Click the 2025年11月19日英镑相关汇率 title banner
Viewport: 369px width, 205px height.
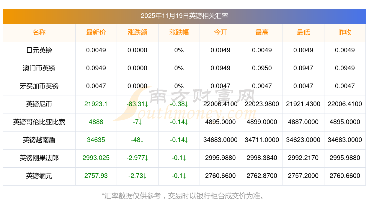click(184, 16)
